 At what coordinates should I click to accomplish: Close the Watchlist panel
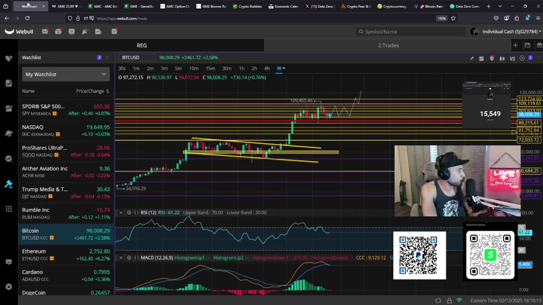click(107, 58)
